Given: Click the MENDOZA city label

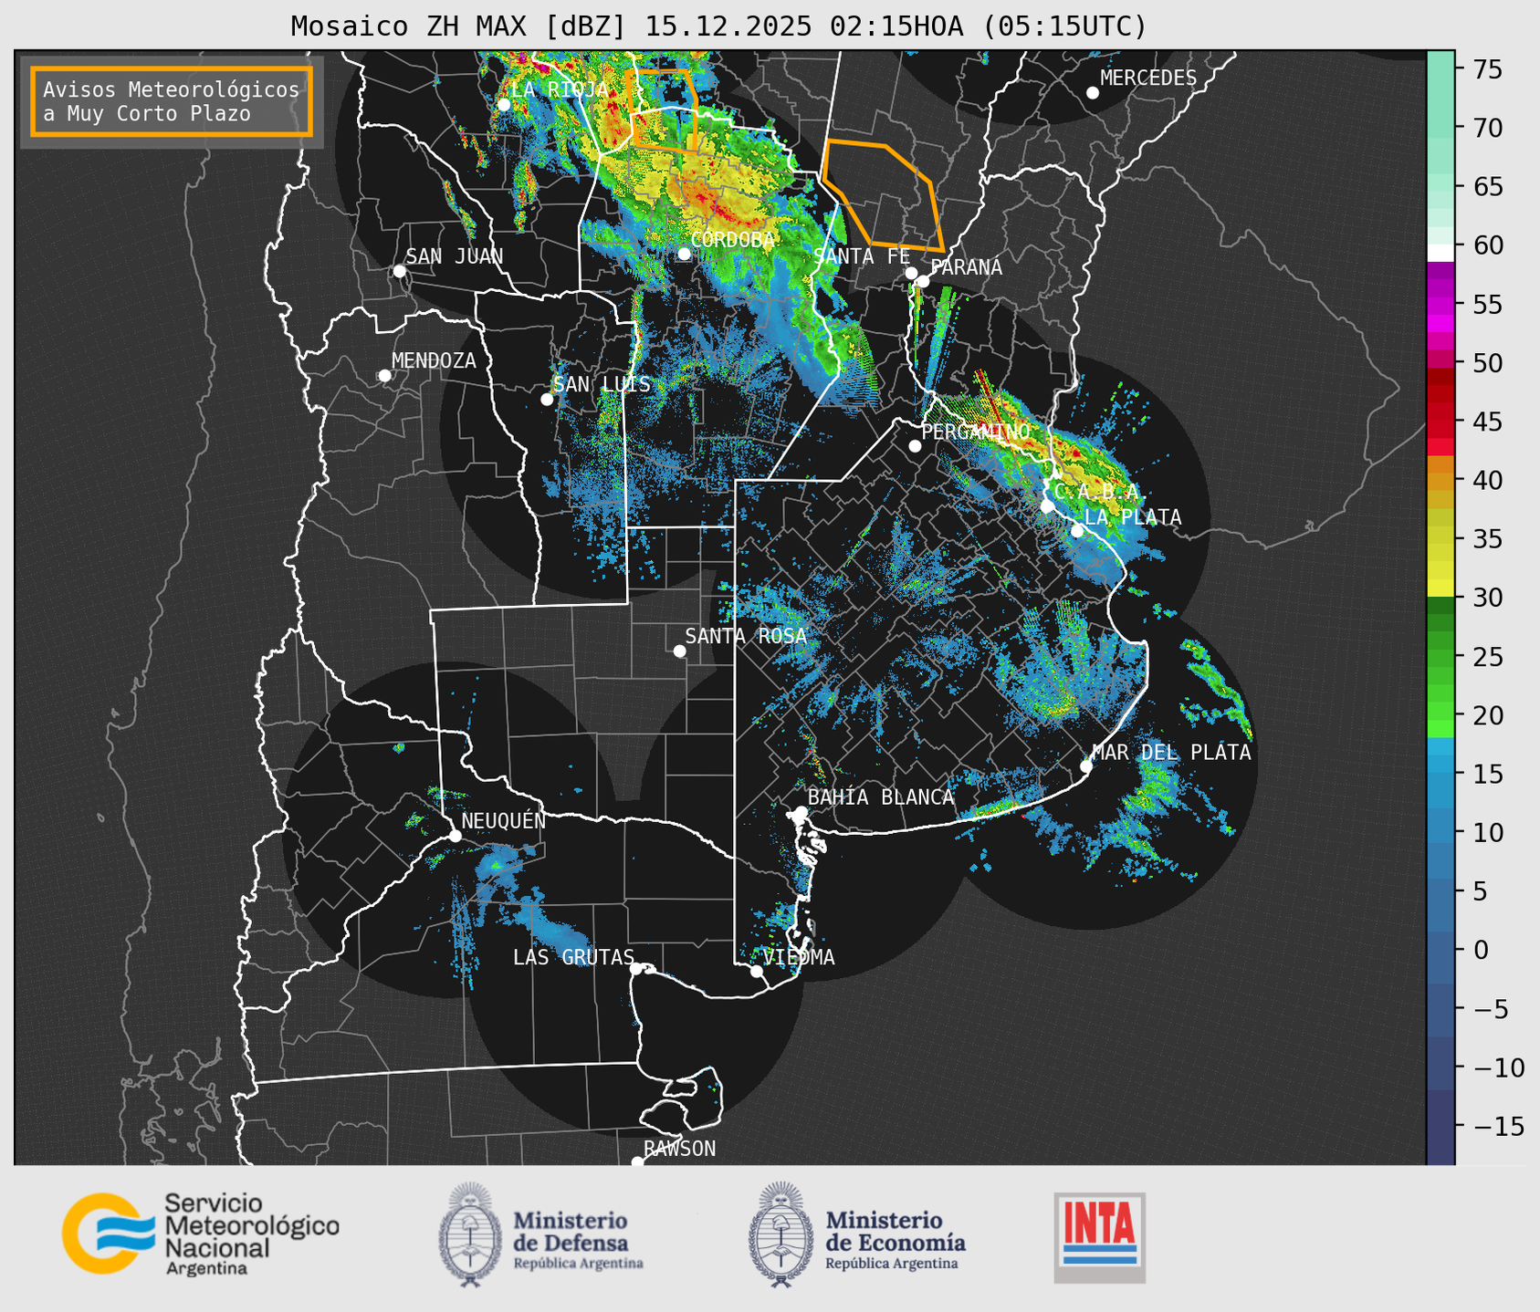Looking at the screenshot, I should tap(434, 360).
